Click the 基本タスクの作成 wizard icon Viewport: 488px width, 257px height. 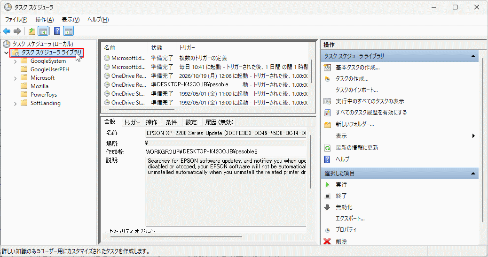click(x=327, y=68)
